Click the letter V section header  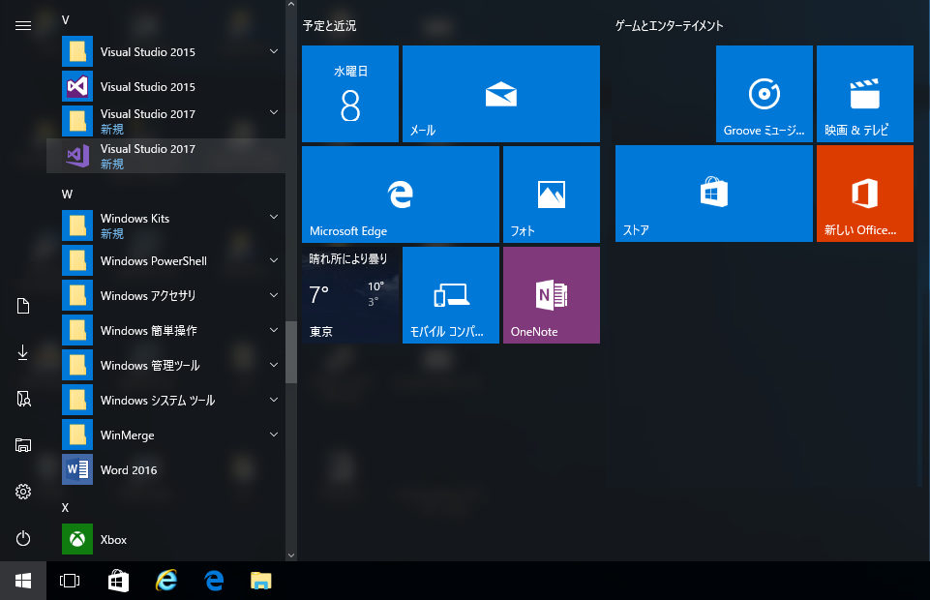tap(65, 20)
